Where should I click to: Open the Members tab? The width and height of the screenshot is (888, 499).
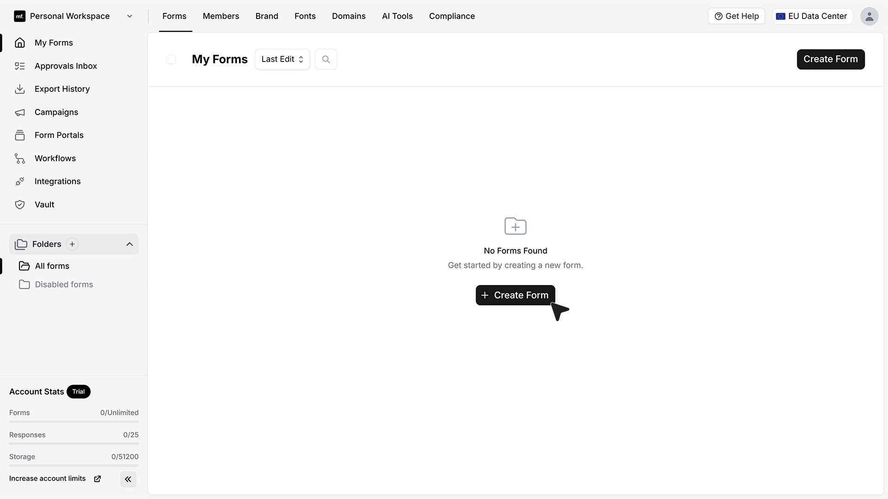point(221,16)
